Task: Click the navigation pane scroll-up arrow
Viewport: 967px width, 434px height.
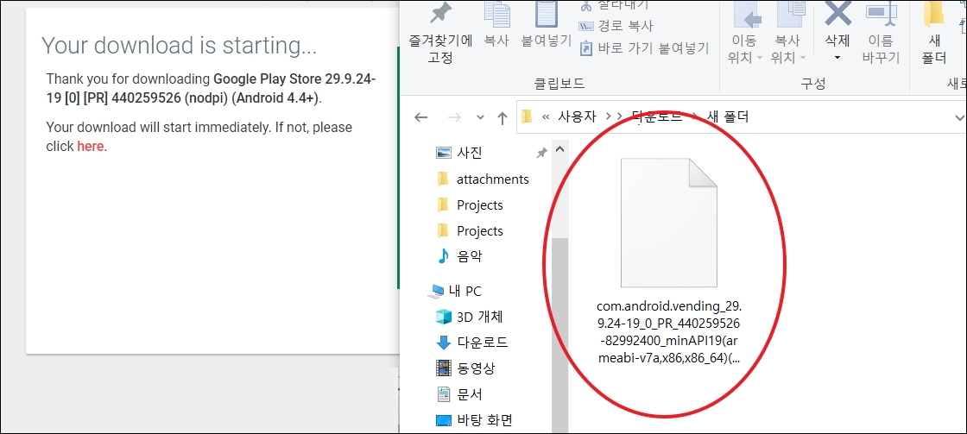Action: [559, 149]
